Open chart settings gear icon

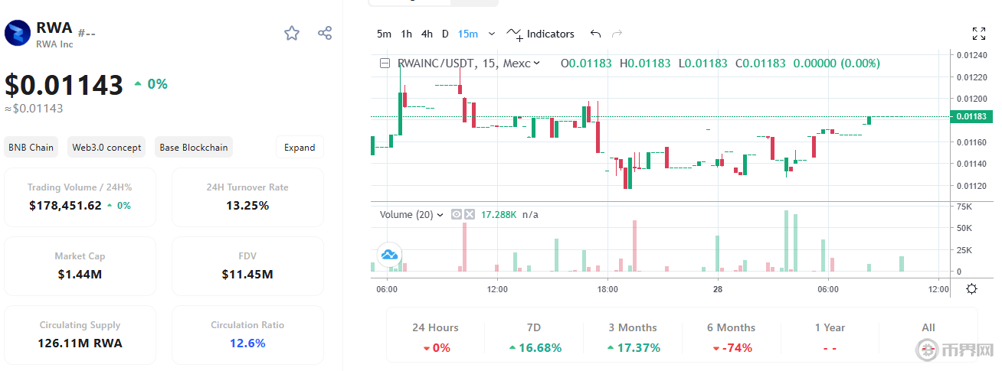pyautogui.click(x=971, y=289)
